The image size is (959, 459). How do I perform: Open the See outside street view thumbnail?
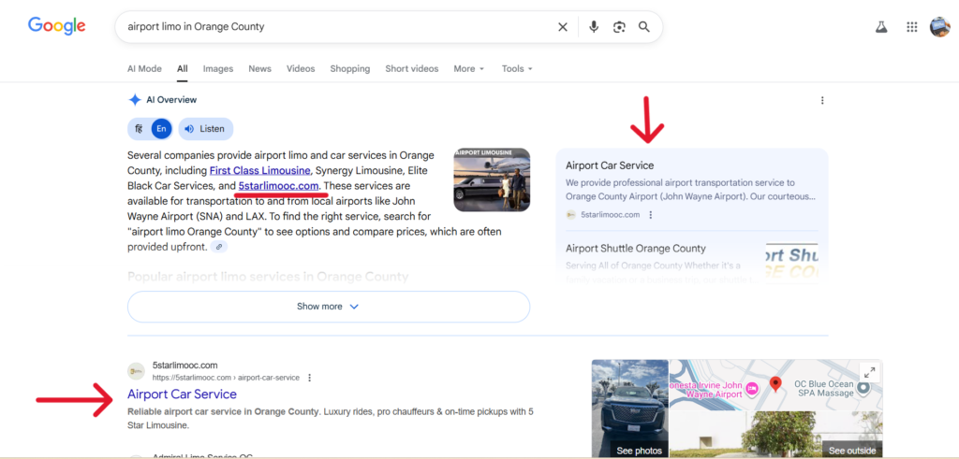point(776,435)
